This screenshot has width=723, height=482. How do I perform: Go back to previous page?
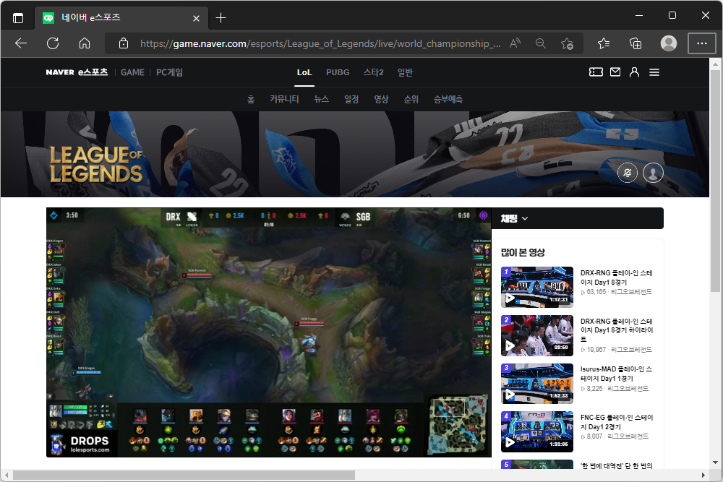click(21, 43)
